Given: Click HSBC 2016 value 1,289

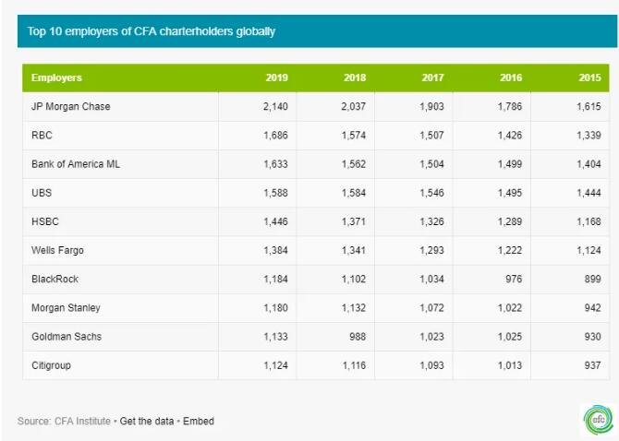Looking at the screenshot, I should click(510, 221).
